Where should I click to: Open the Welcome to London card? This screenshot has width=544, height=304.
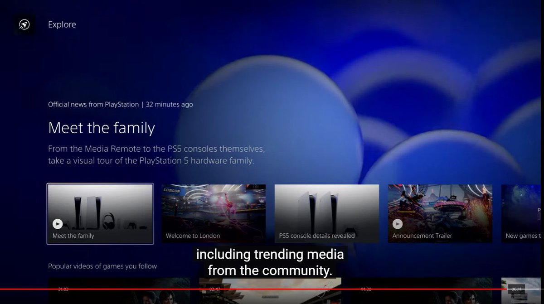[x=214, y=213]
